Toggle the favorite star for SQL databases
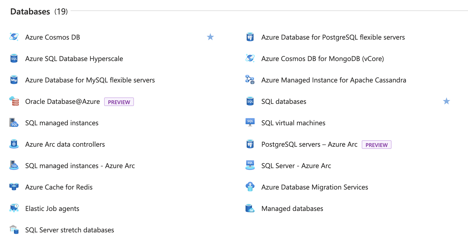468x242 pixels. [x=447, y=101]
